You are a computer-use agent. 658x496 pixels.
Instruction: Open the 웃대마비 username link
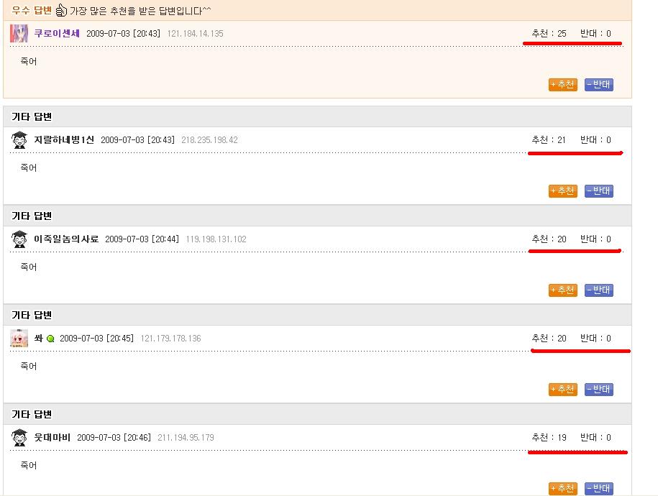point(52,438)
